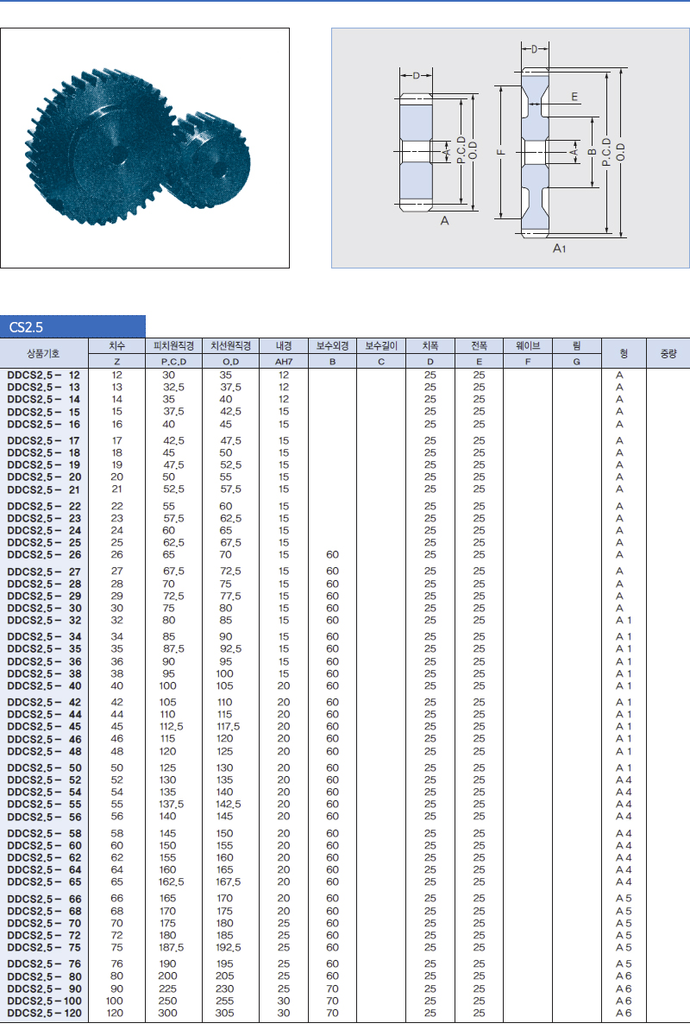Select product code DDCS2.5-120

point(43,1013)
